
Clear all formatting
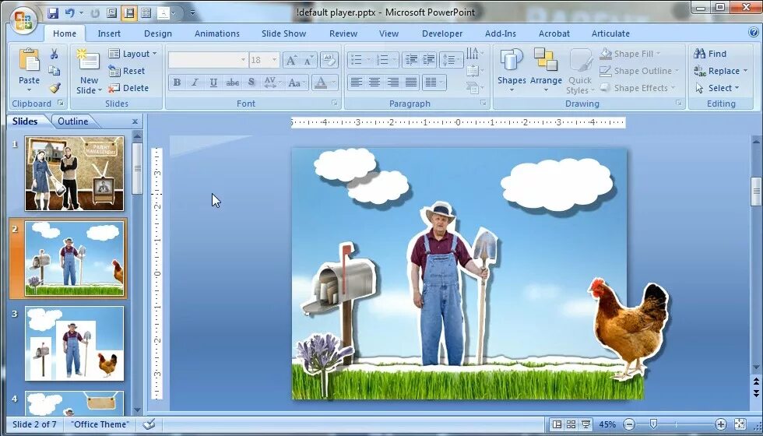(329, 61)
